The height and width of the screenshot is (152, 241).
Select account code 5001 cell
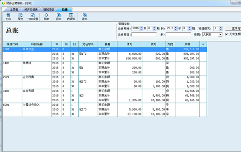tap(12, 105)
